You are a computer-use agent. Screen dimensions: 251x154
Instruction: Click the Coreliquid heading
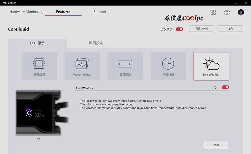coord(19,29)
